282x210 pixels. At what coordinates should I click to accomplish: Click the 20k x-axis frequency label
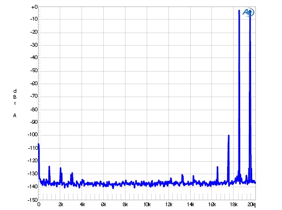[252, 205]
